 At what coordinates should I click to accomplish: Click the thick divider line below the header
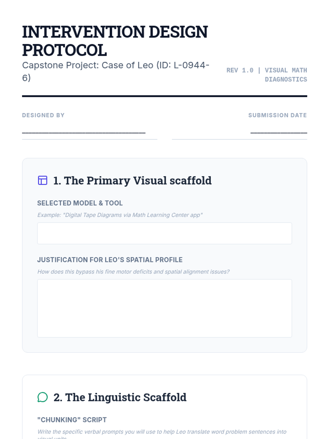[x=164, y=96]
